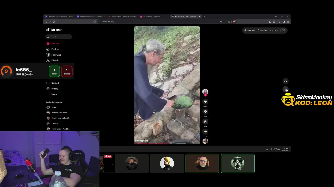Select the yellow-headed avatar participant tile
Screen dimensions: 334x187
click(167, 163)
